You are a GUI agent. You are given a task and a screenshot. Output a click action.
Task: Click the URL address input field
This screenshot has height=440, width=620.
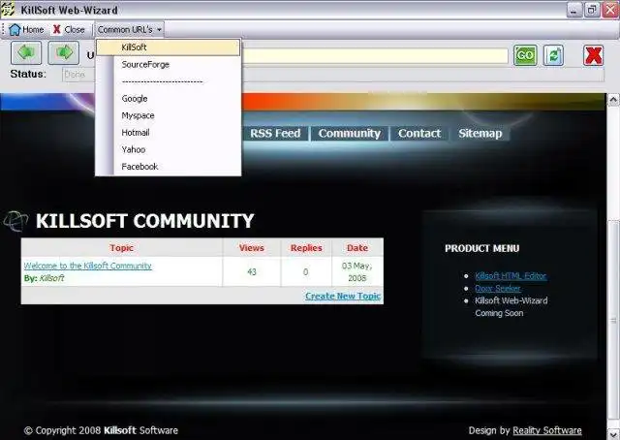click(x=375, y=55)
